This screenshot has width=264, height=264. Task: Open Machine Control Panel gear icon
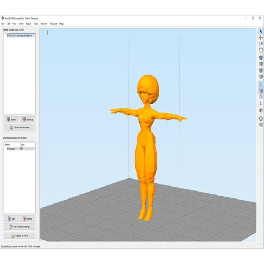pos(261,118)
